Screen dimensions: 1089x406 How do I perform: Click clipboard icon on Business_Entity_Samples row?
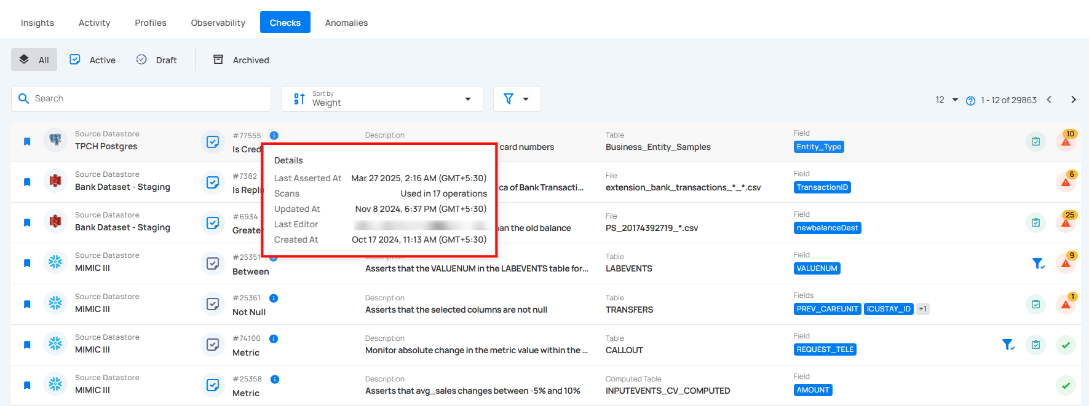[1036, 141]
